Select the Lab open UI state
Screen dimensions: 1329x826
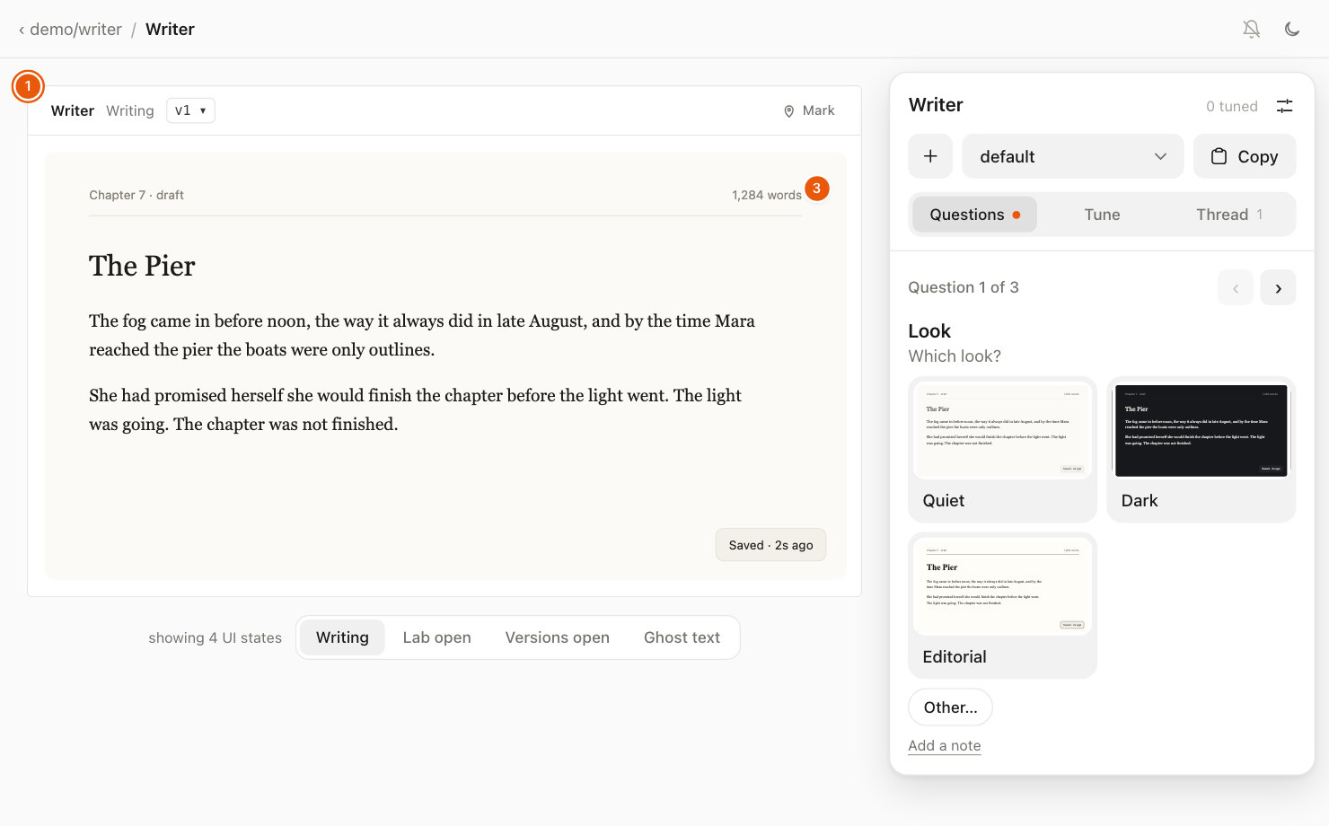[x=437, y=637]
